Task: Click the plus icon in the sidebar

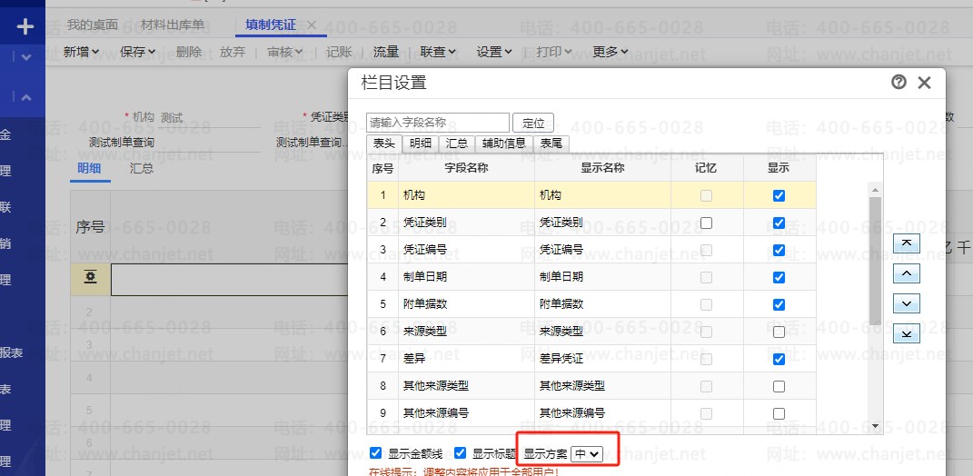Action: [x=25, y=26]
